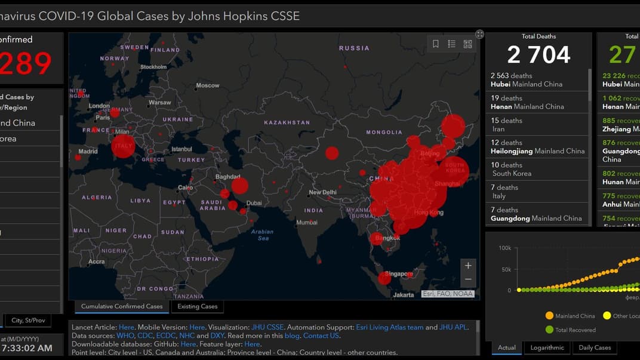Open the basemap gallery grid icon
This screenshot has width=640, height=360.
467,44
